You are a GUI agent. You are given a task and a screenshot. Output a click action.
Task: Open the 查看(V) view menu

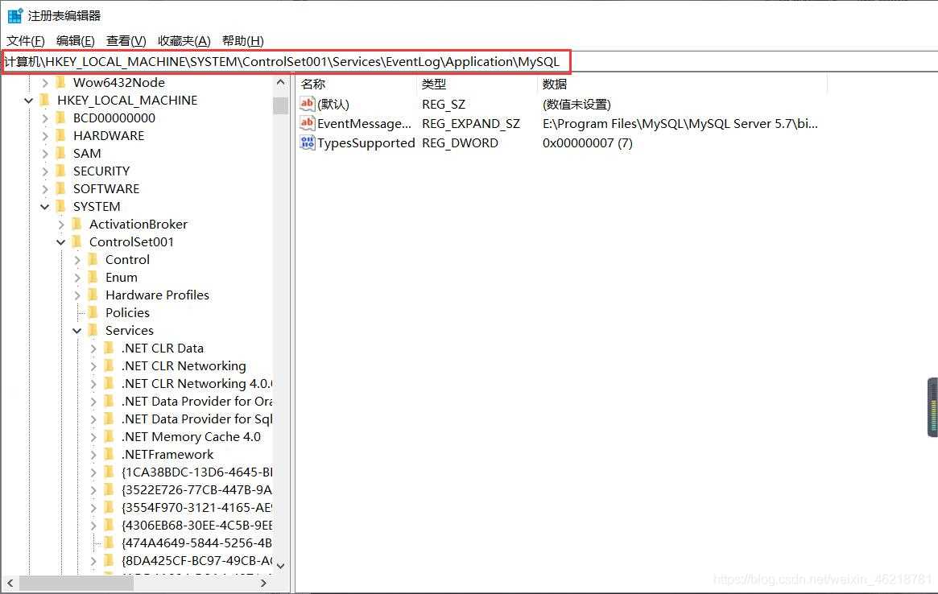tap(126, 41)
